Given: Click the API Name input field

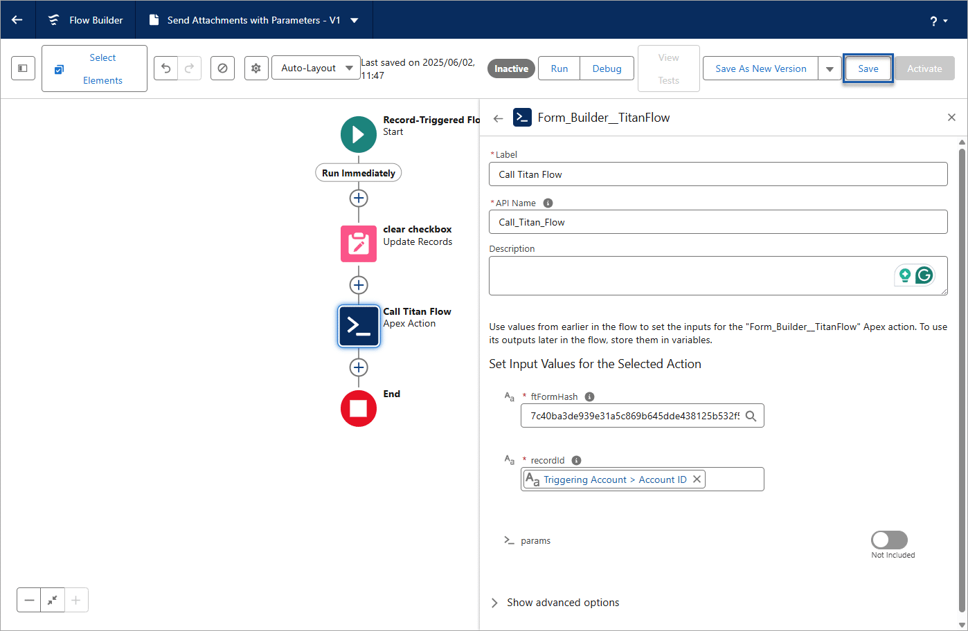Looking at the screenshot, I should click(718, 222).
